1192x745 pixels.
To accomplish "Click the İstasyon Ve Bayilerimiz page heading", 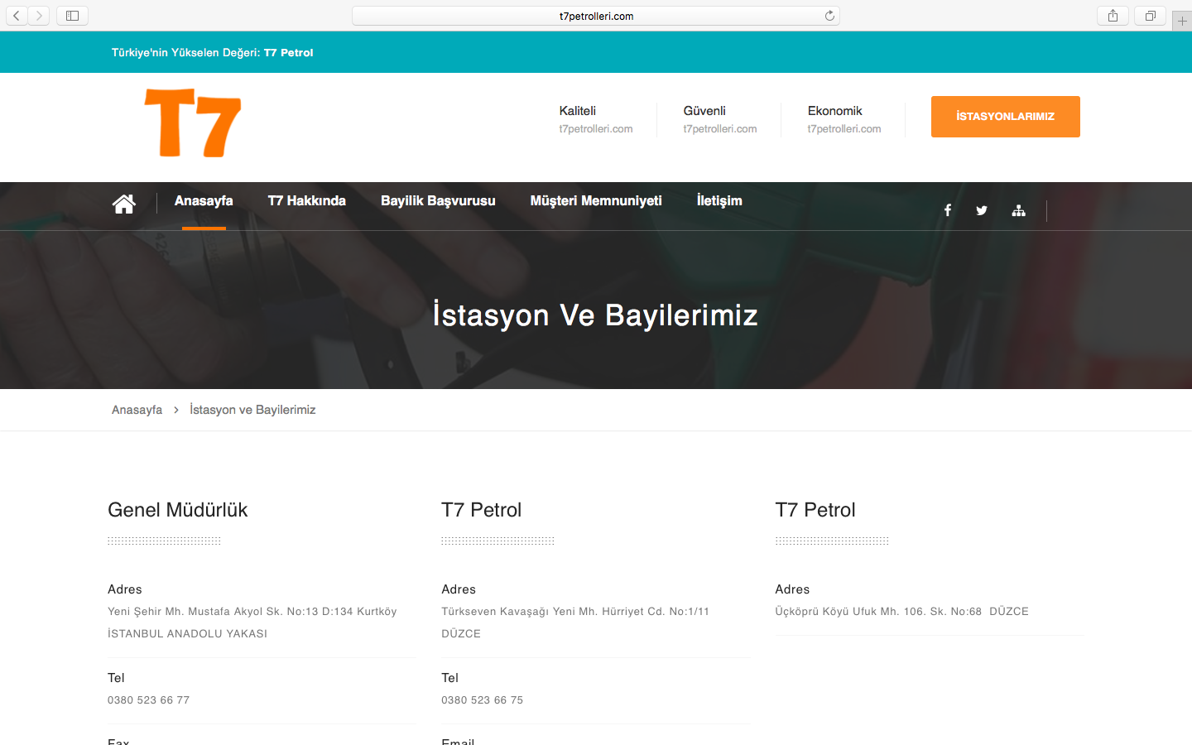I will [x=596, y=315].
